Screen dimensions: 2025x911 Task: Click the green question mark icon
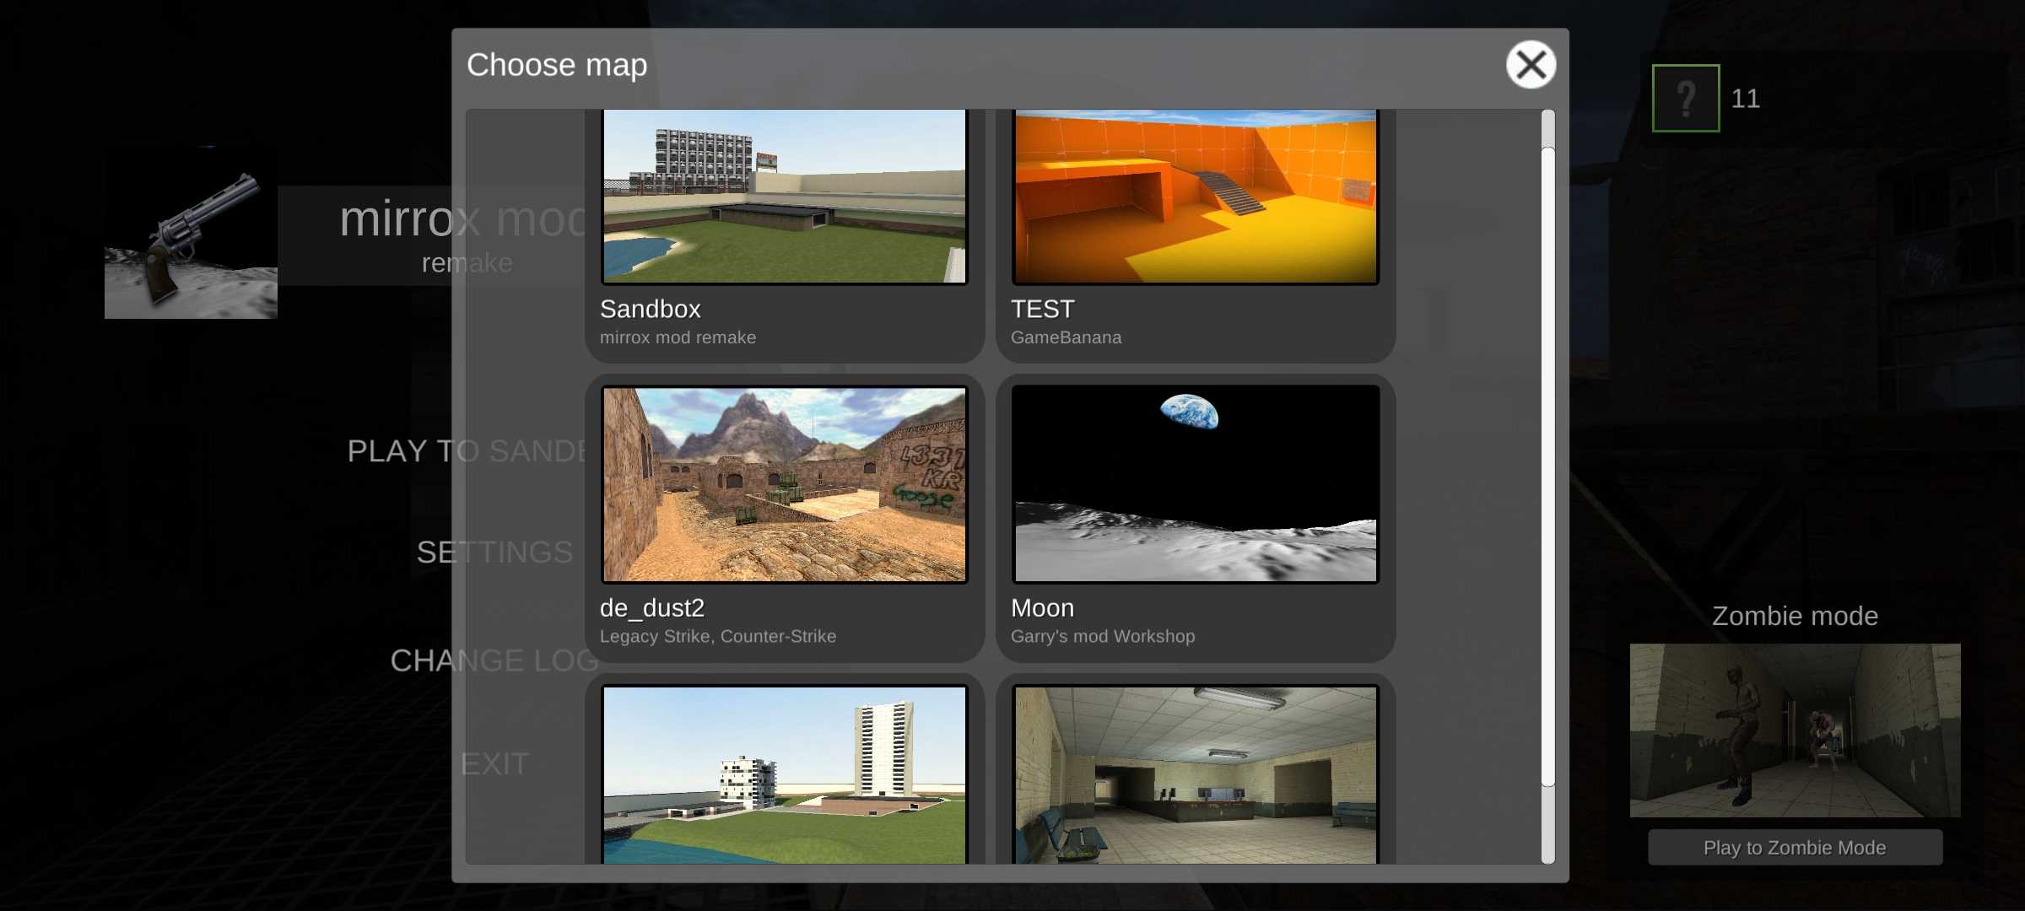coord(1686,98)
